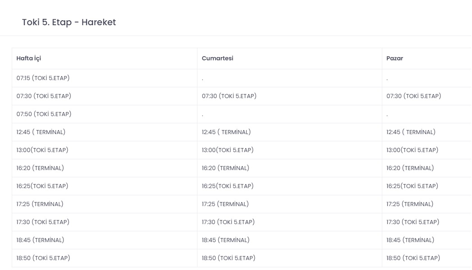Click weekday 16:25(TOKİ 5.ETAP) entry

point(42,186)
